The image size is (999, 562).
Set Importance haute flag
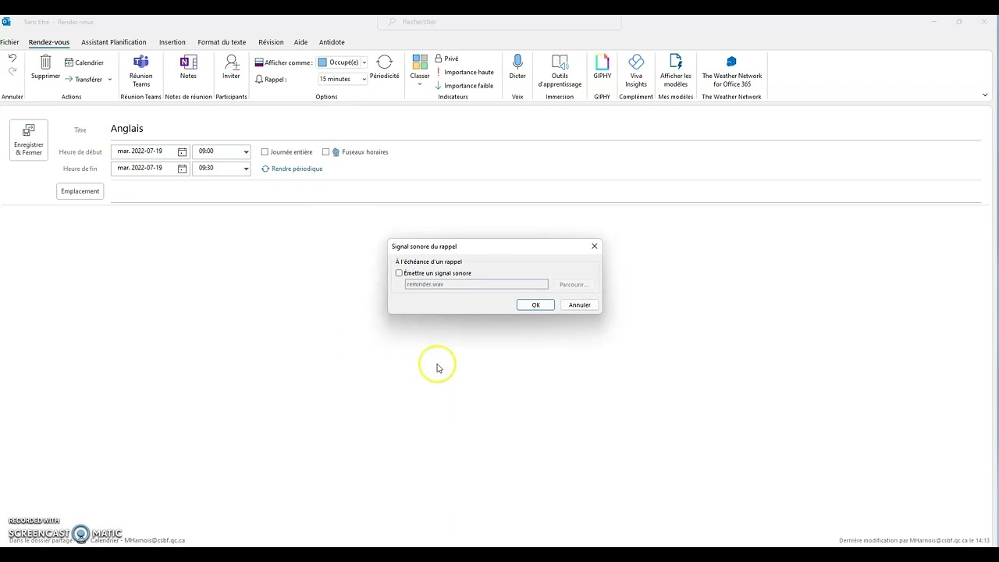click(464, 72)
